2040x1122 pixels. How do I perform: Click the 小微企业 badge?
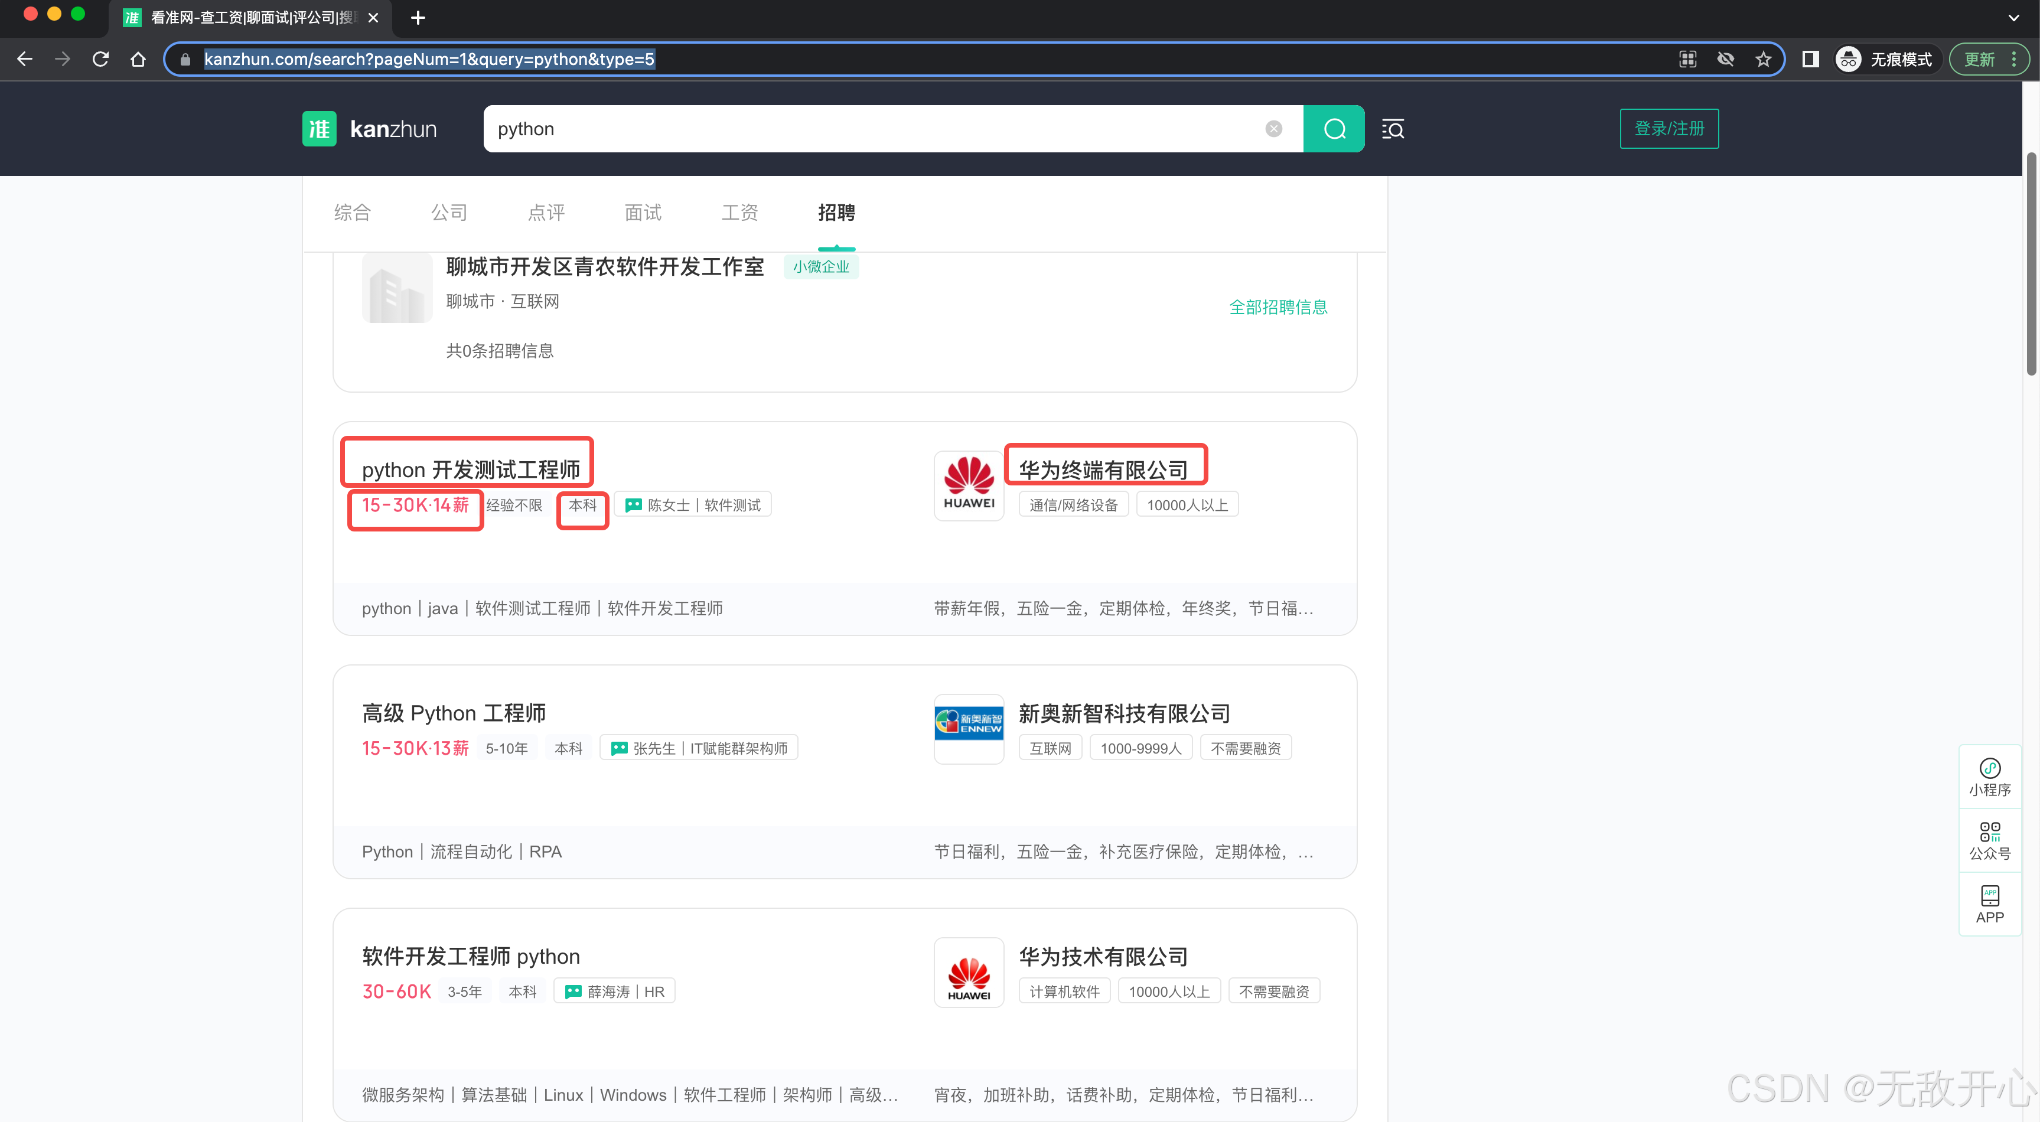click(x=821, y=267)
